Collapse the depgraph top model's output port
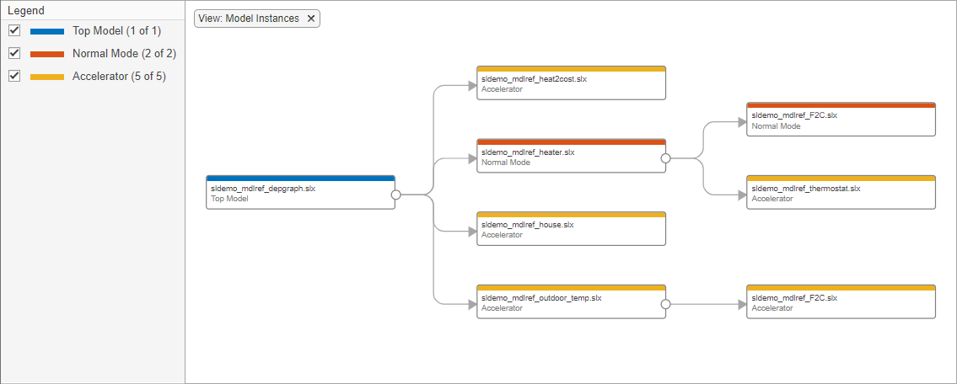This screenshot has width=957, height=384. [x=395, y=194]
